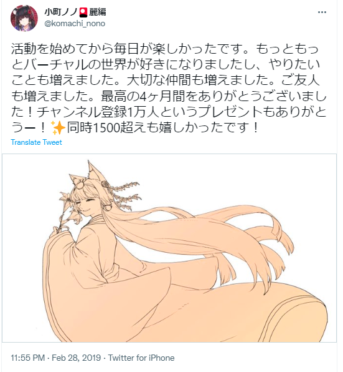
Task: Open the tweet's more options ellipsis menu
Action: tap(322, 12)
